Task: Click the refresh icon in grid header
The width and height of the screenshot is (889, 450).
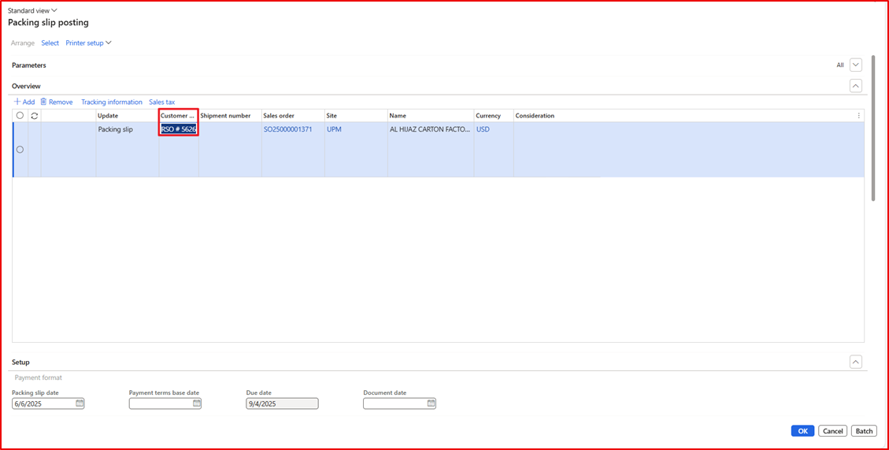Action: click(35, 116)
